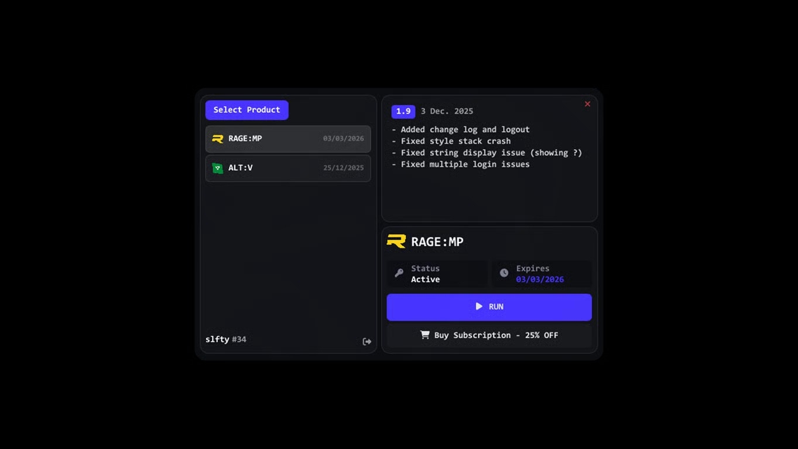Select the RAGE:MP product entry

tap(287, 139)
